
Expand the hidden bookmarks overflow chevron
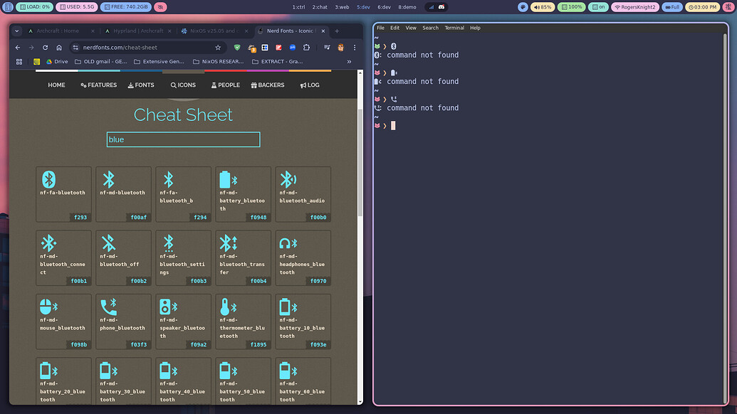pos(349,61)
